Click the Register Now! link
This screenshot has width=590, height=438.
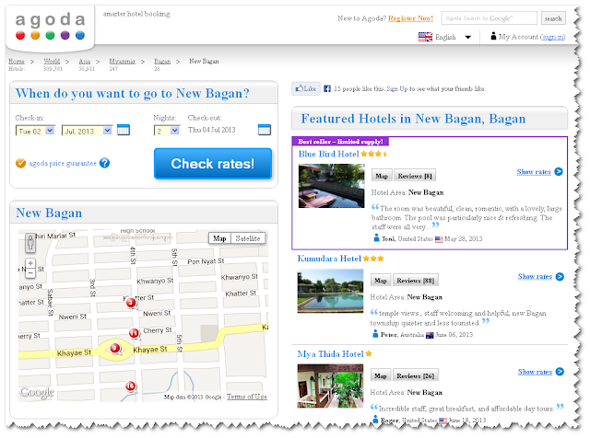pos(410,18)
